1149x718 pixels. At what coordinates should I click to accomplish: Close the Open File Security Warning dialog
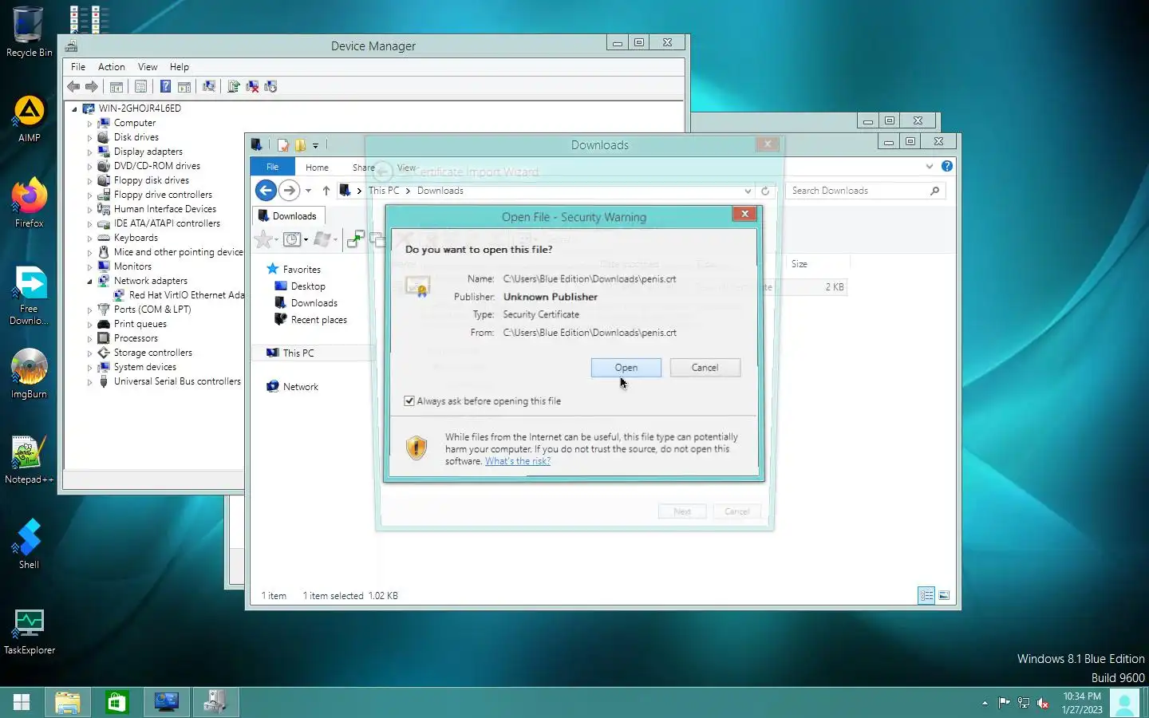[x=744, y=214]
